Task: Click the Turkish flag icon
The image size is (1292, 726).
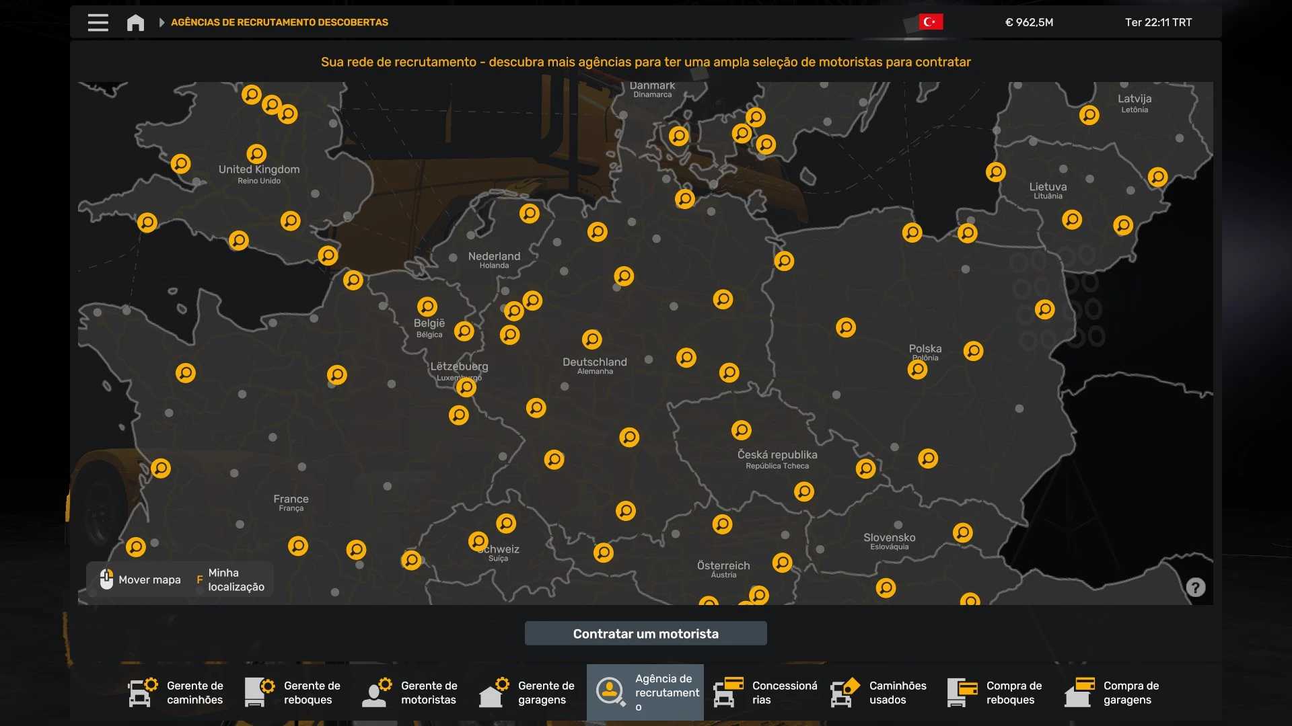Action: click(x=931, y=22)
